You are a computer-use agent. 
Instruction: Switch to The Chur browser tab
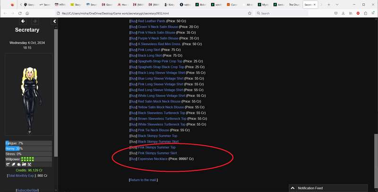coord(294,5)
